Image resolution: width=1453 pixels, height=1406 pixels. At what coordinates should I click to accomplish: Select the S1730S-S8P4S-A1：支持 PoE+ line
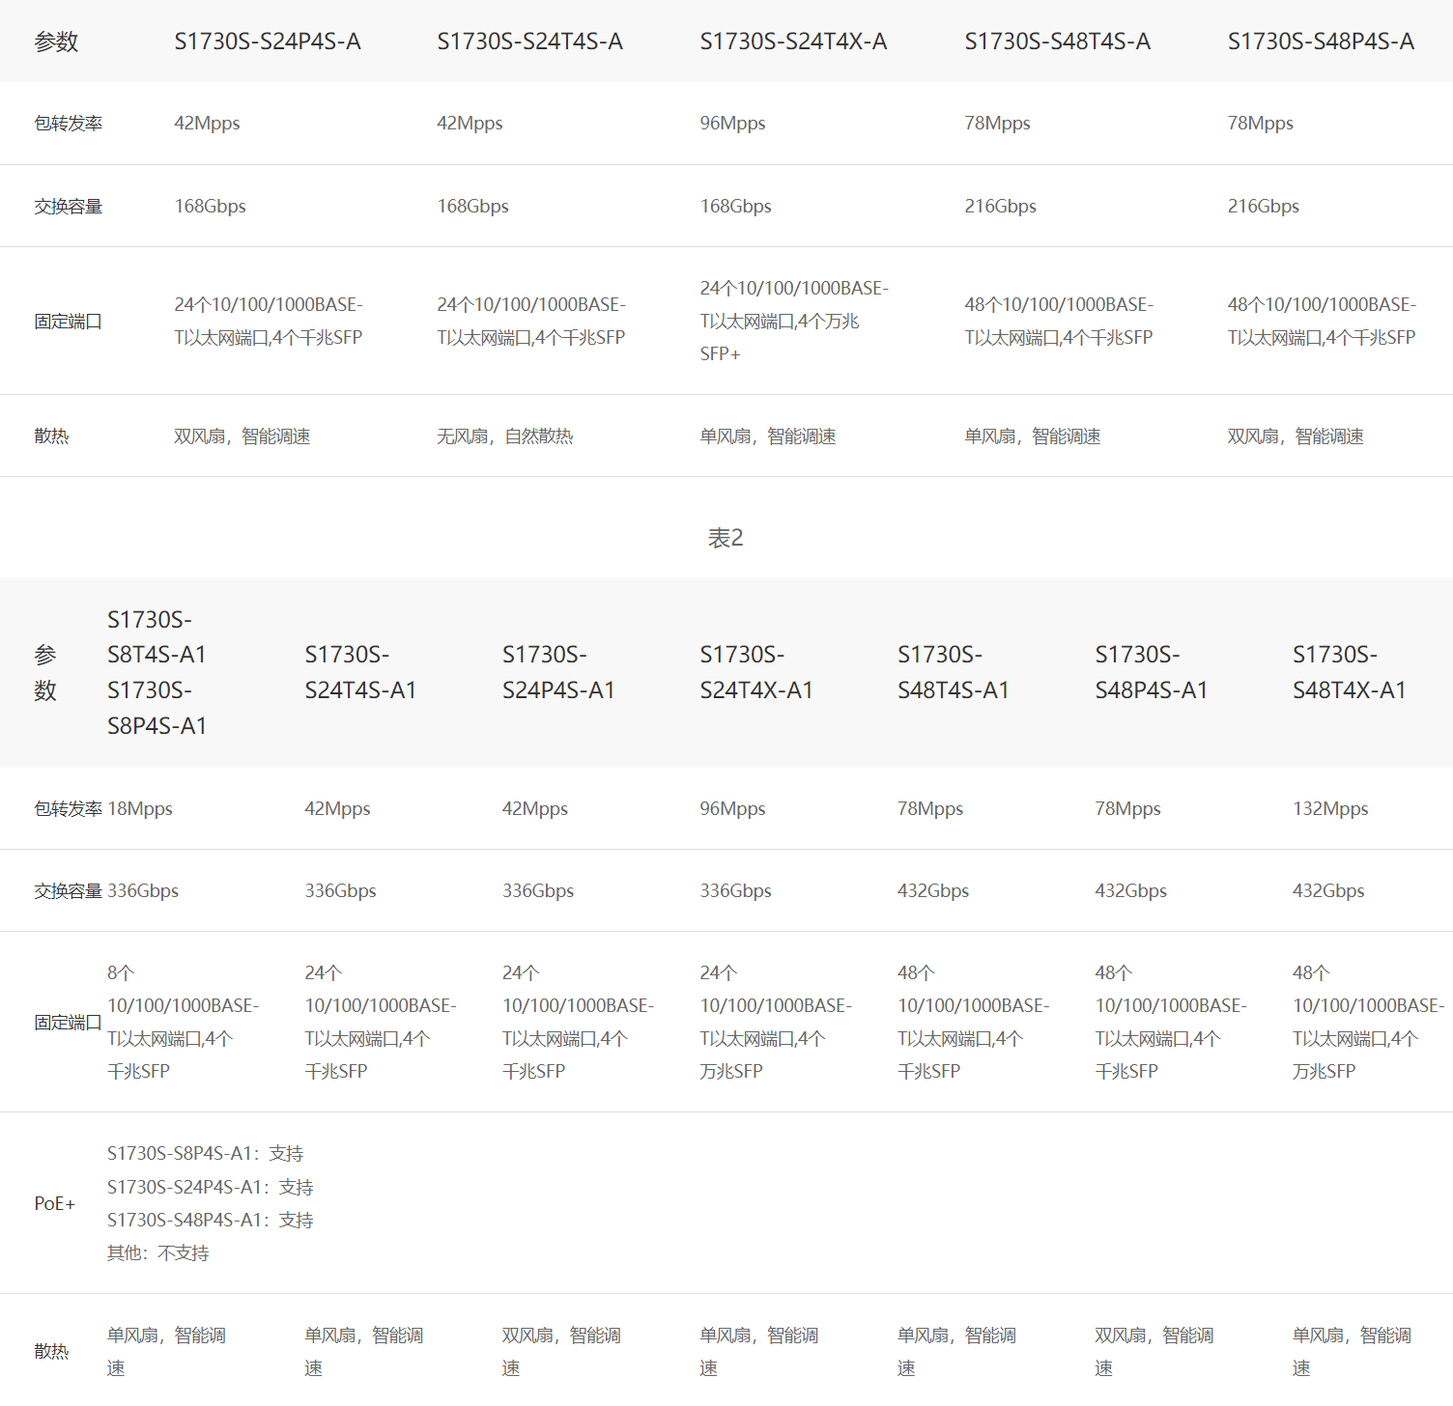pos(206,1154)
